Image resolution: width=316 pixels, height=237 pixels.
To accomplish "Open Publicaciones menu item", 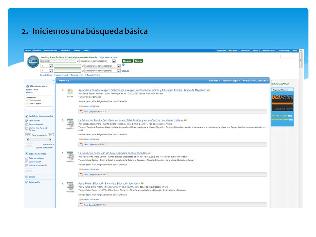I will tap(51, 51).
